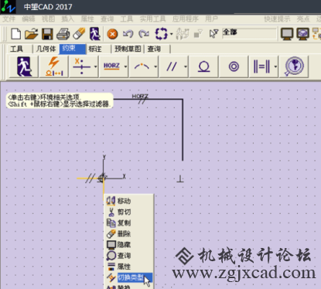Click the regenerate circular arrows icon
321x289 pixels.
coord(162,34)
